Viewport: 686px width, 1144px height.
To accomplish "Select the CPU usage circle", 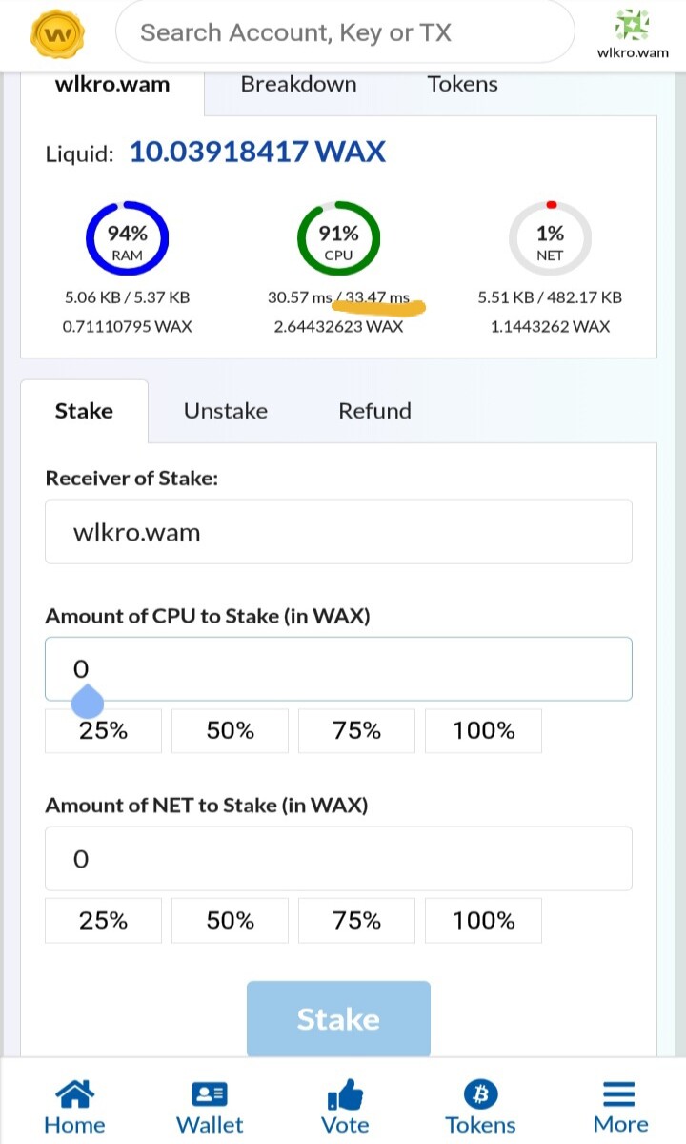I will 338,243.
